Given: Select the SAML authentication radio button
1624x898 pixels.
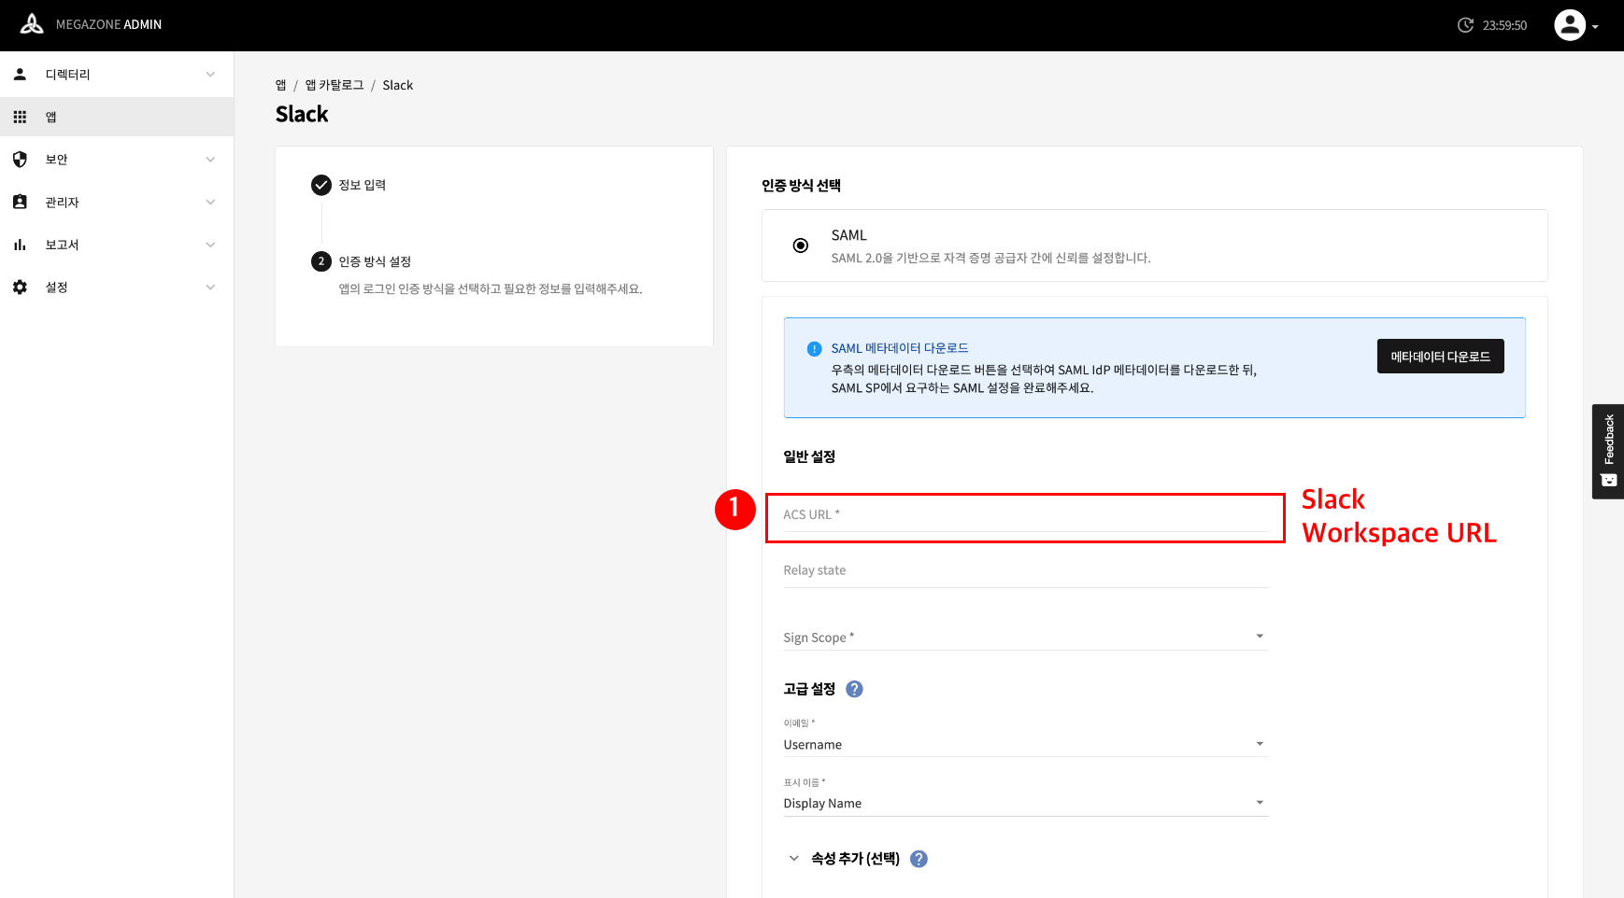Looking at the screenshot, I should 801,246.
